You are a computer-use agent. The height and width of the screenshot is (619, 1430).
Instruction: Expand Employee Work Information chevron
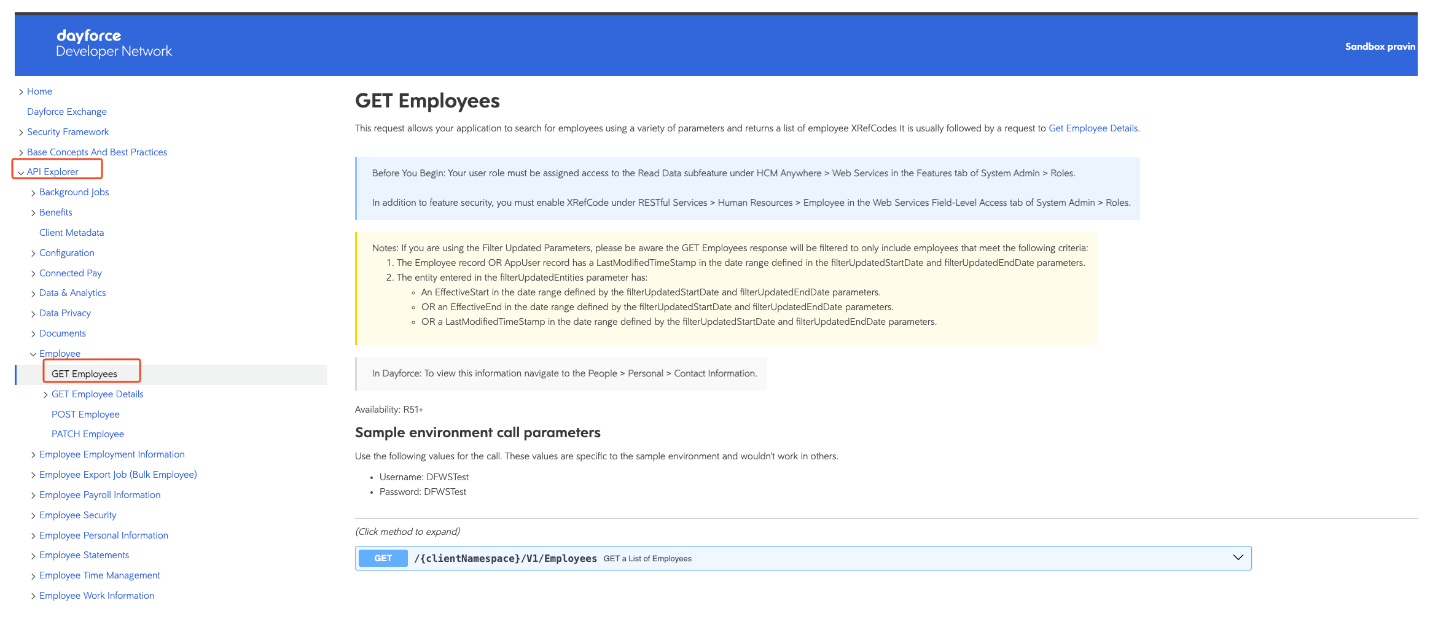33,596
